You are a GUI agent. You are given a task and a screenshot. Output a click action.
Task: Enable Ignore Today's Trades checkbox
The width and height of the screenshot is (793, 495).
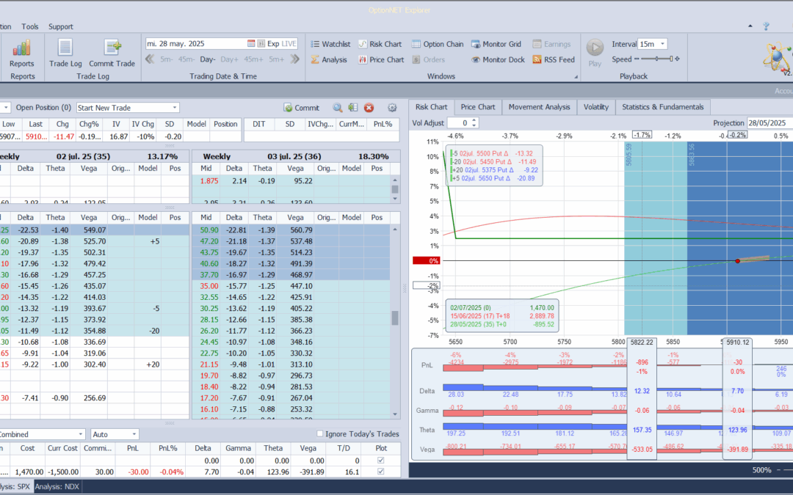click(x=319, y=434)
